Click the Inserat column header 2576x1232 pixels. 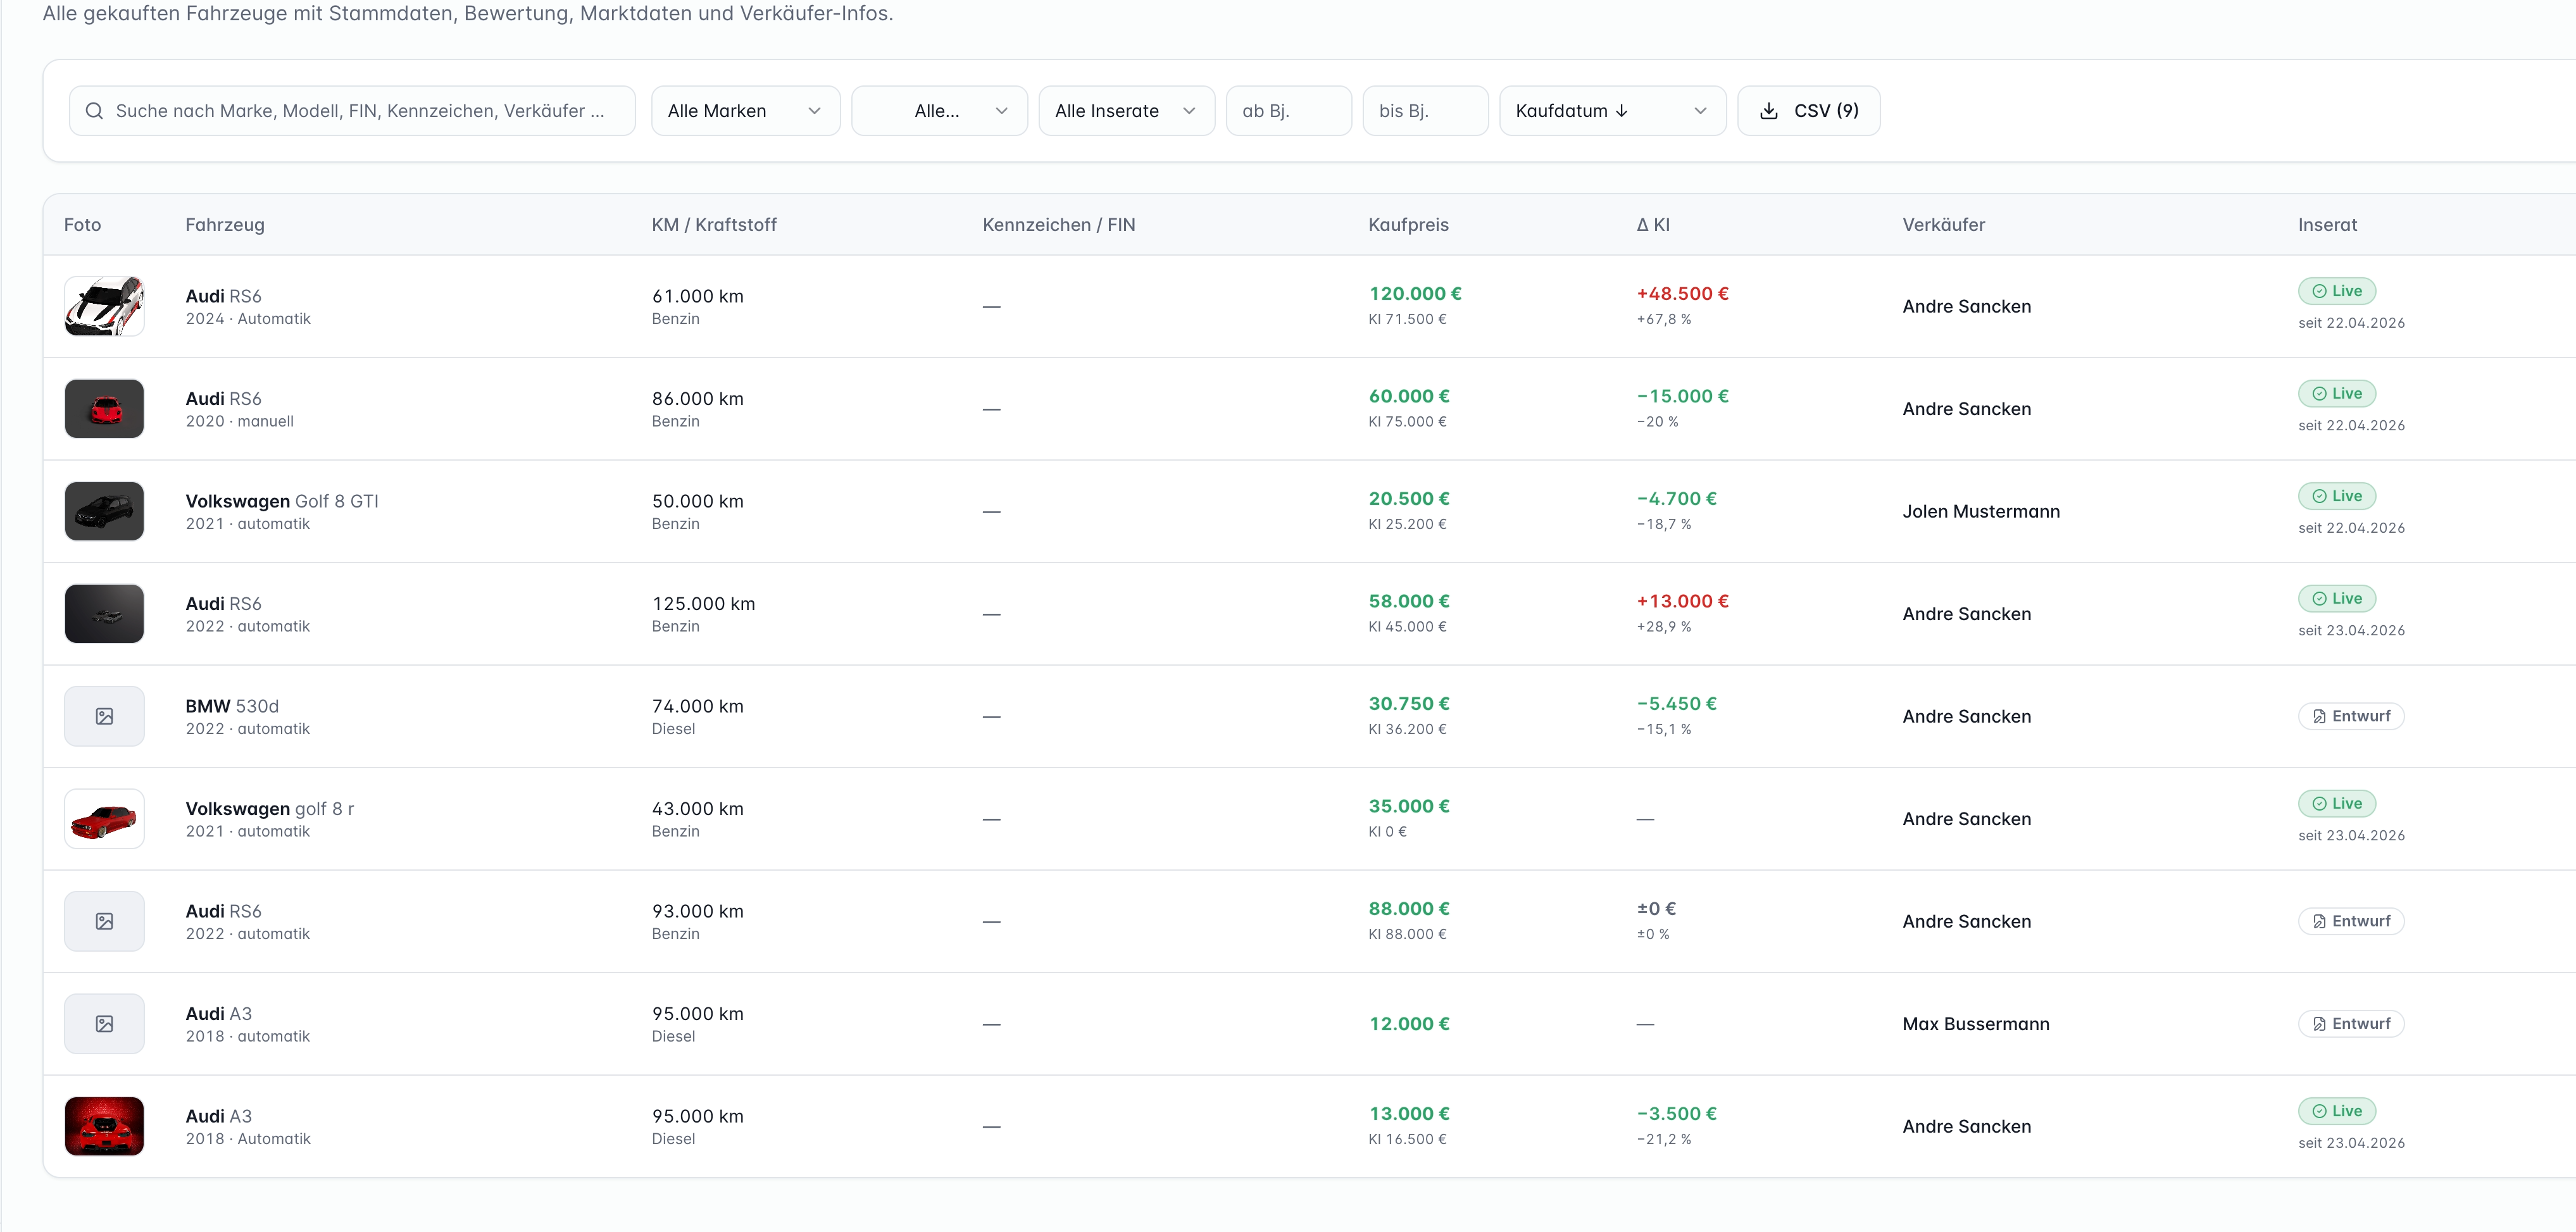(x=2327, y=225)
